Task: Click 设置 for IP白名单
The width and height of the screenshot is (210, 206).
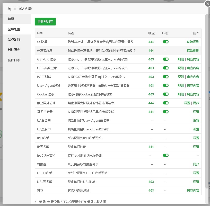Action: (196, 138)
